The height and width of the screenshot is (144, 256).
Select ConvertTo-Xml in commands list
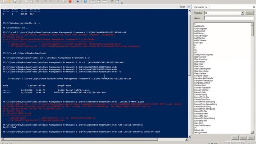pos(201,121)
